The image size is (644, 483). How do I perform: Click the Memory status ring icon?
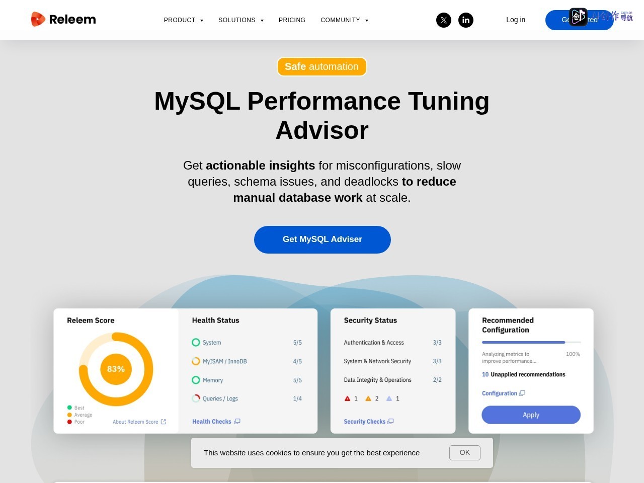[196, 380]
